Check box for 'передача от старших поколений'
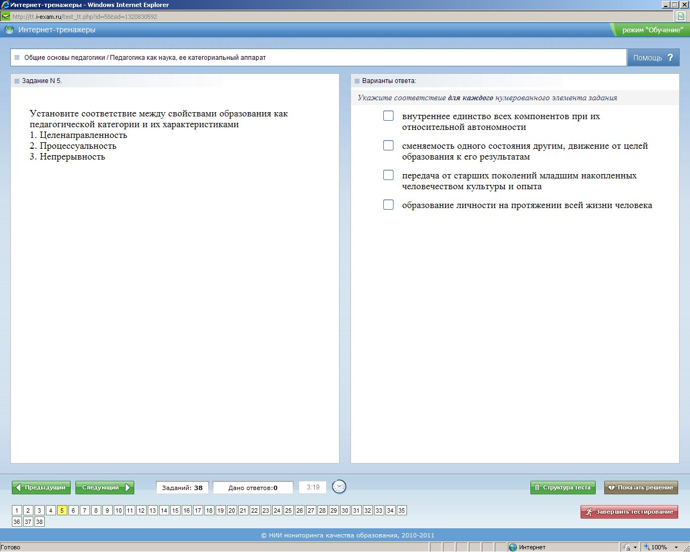This screenshot has height=552, width=690. 388,175
